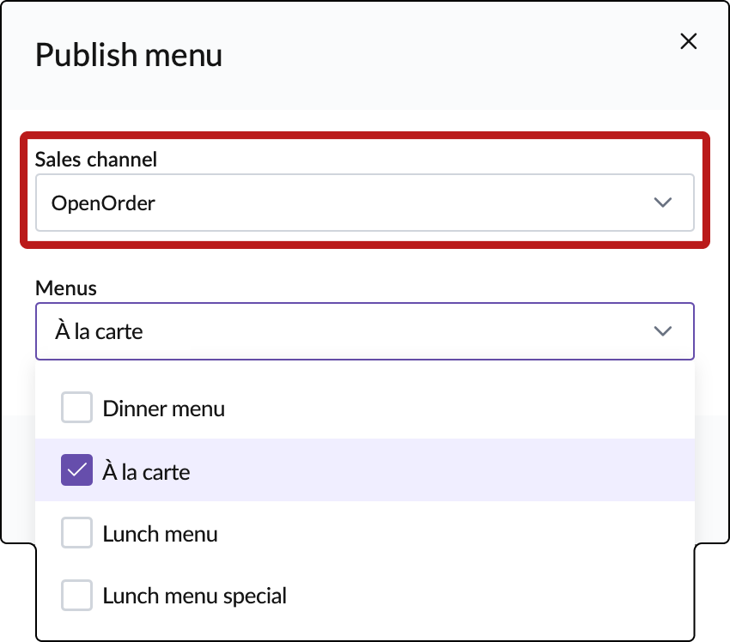Click empty space right of 'Dinner menu'
This screenshot has width=730, height=642.
[455, 409]
